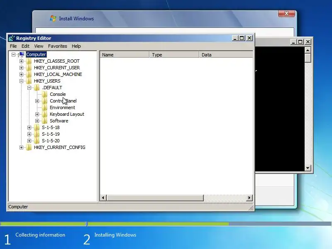
Task: Select the Console key label
Action: 58,94
